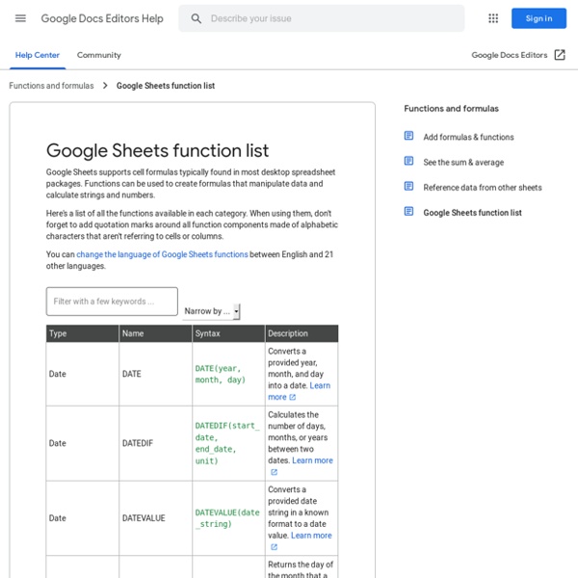Click the DATEVALUE(date_string) syntax cell

(x=227, y=518)
